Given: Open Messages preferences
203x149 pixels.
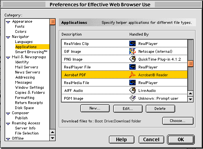Looking at the screenshot, I should coord(24,83).
